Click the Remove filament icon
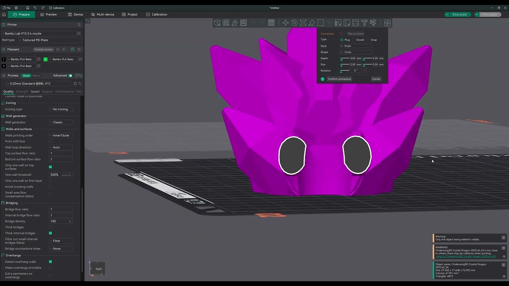The image size is (509, 286). (64, 49)
